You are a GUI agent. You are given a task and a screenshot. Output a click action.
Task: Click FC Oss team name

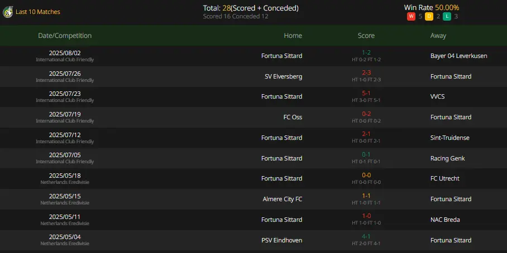coord(293,117)
